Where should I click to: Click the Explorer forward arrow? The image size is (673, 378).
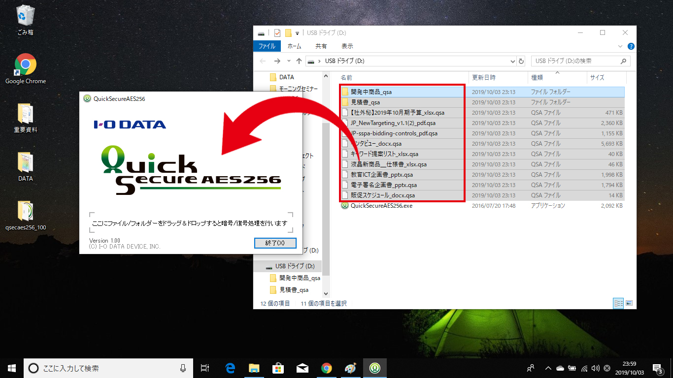tap(277, 61)
